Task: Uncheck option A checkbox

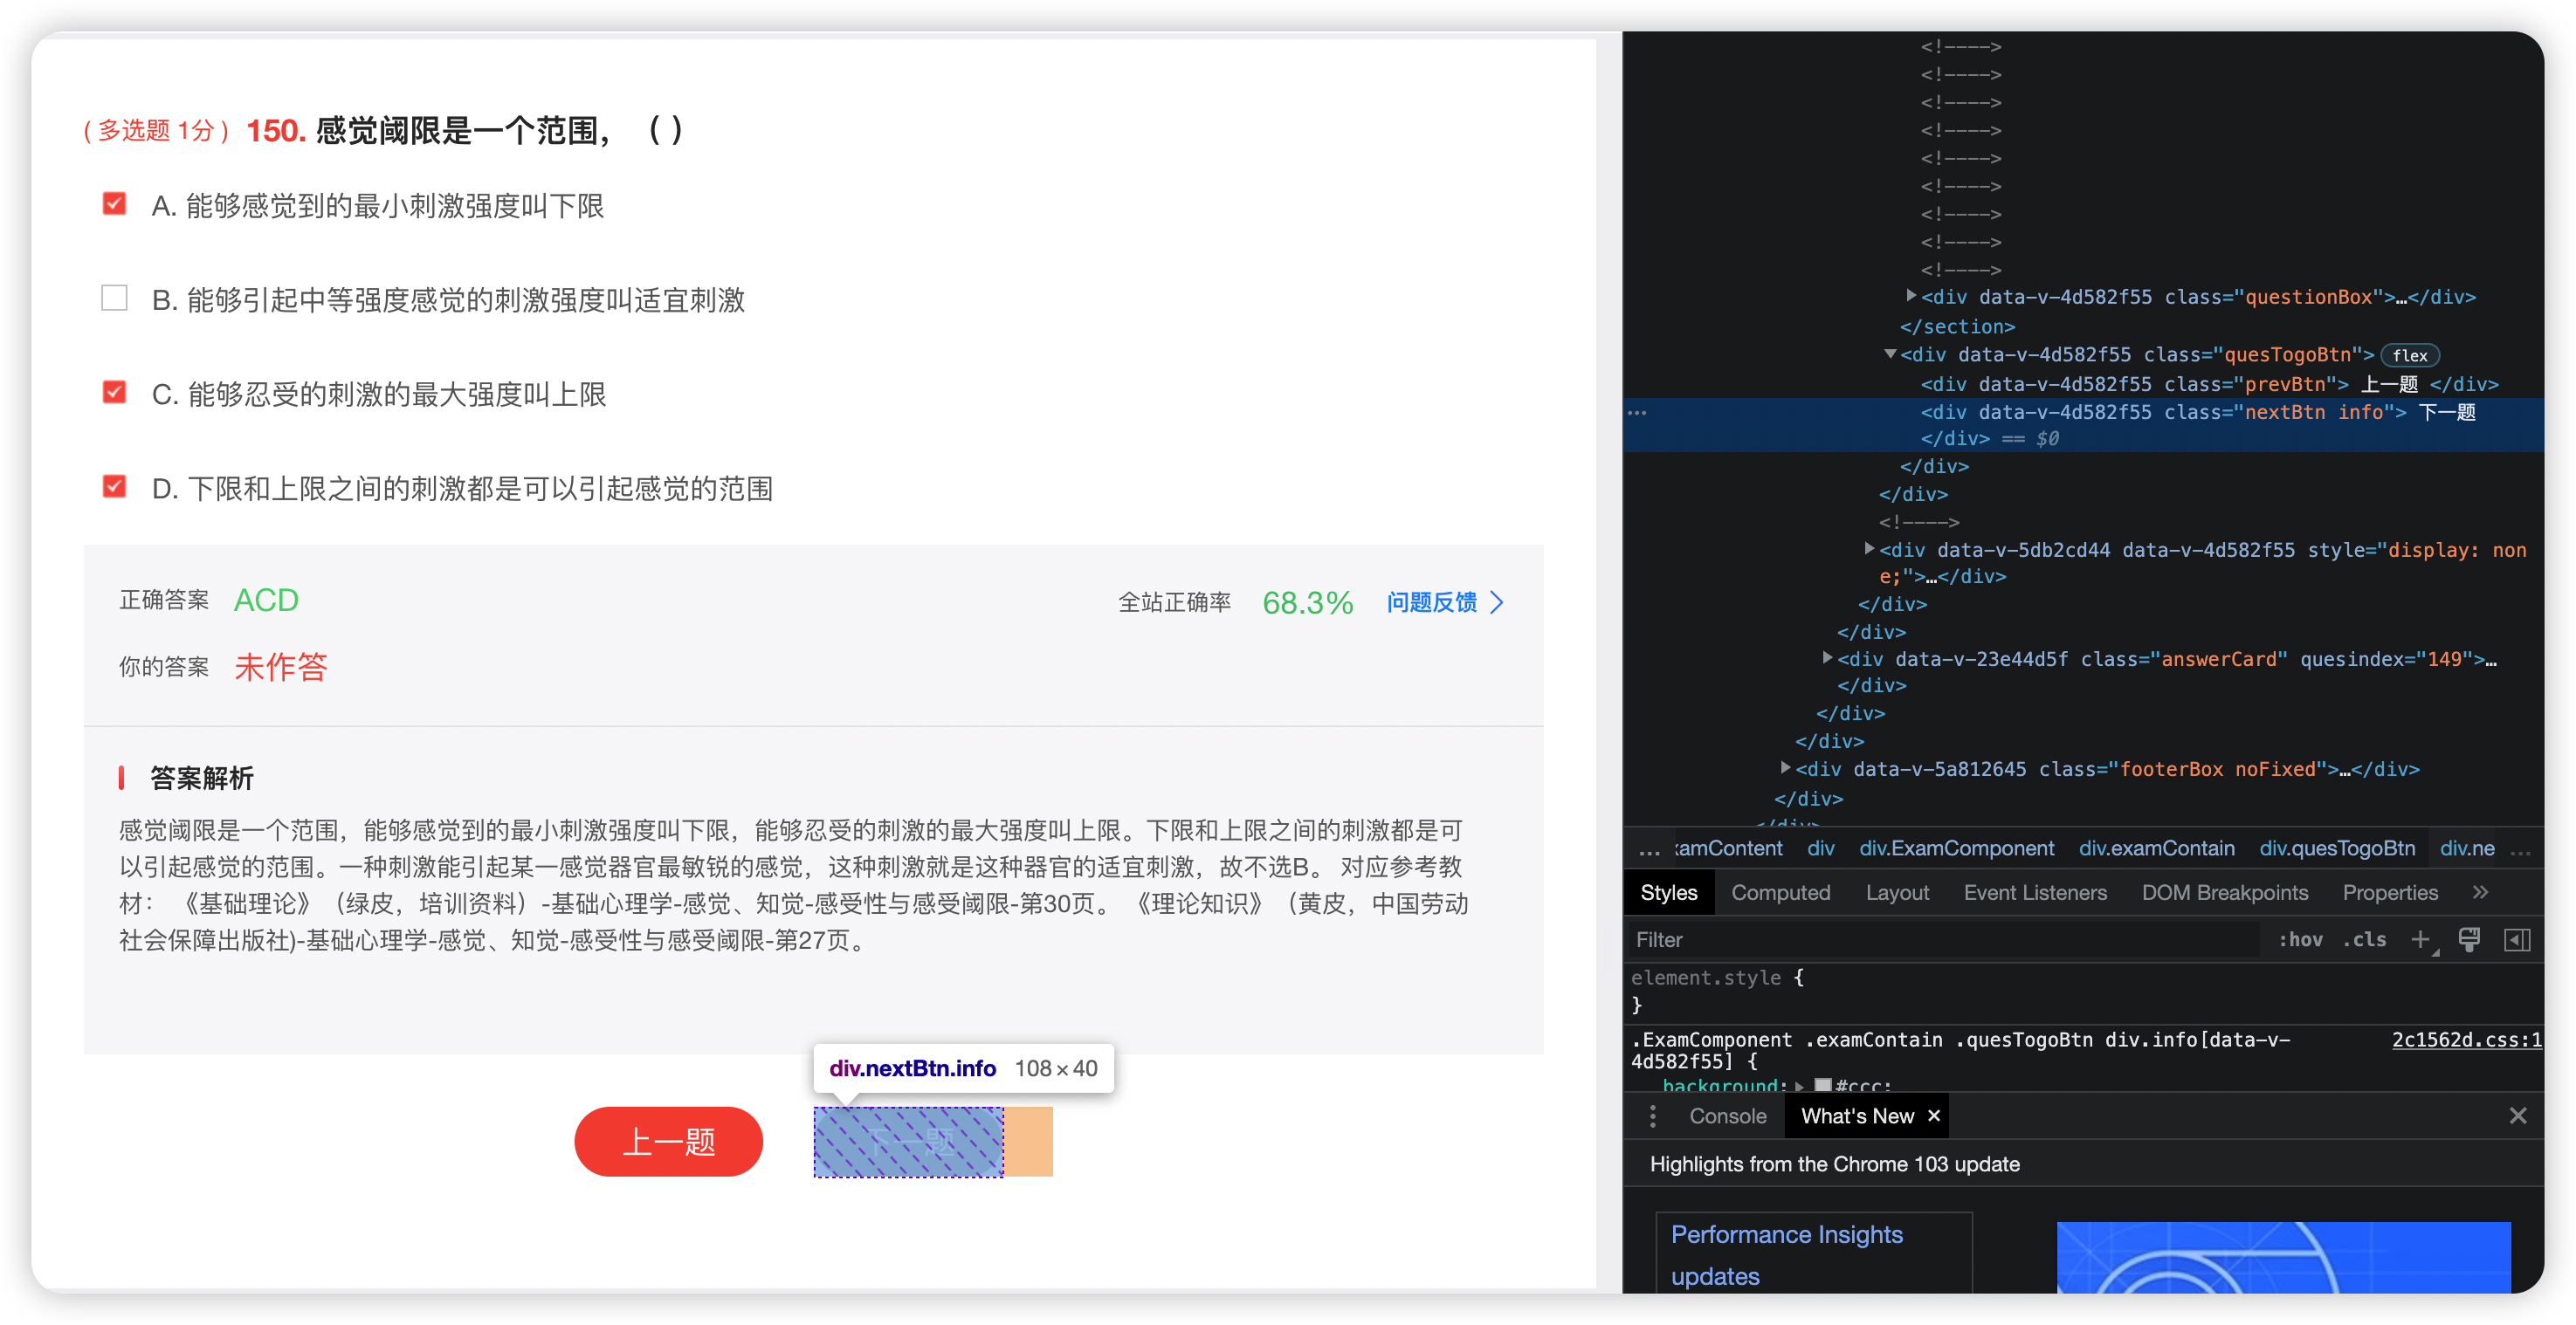Action: pos(115,205)
